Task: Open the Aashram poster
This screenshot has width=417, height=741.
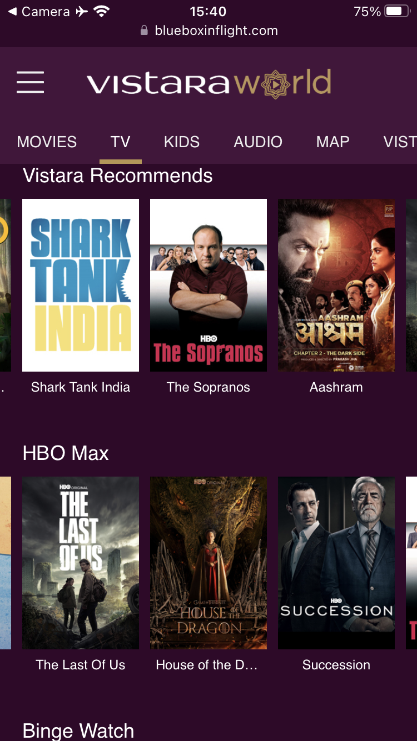Action: click(336, 285)
